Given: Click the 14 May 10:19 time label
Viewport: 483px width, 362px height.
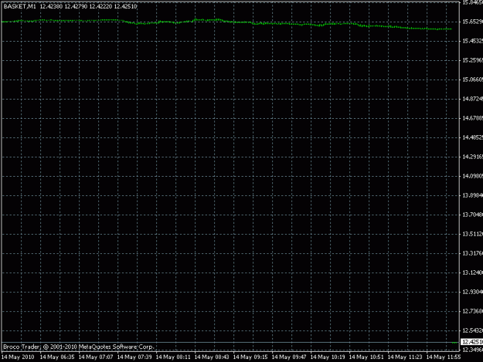Looking at the screenshot, I should click(328, 357).
